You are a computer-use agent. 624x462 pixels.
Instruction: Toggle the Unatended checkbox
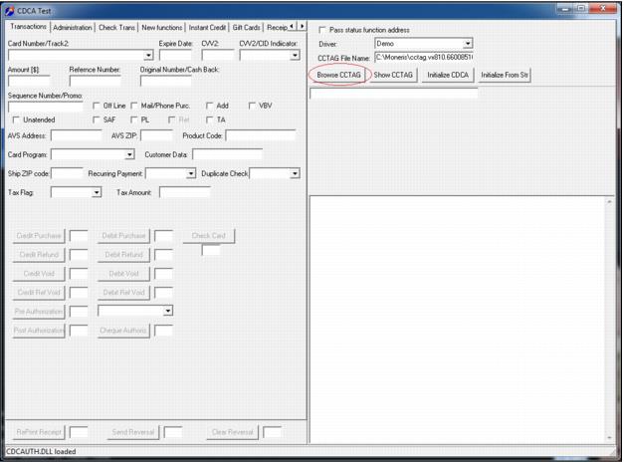point(16,119)
